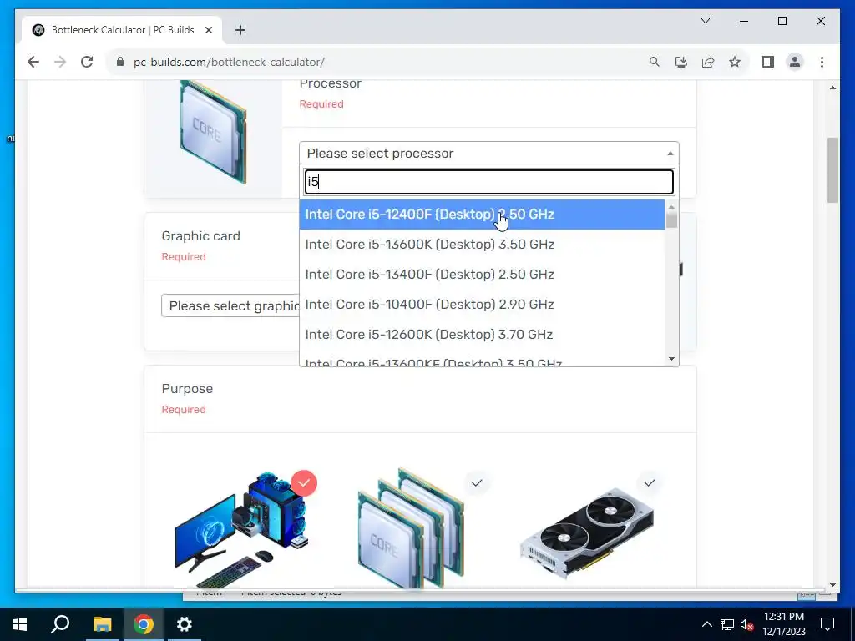Viewport: 855px width, 641px height.
Task: Open Windows taskbar search
Action: 60,624
